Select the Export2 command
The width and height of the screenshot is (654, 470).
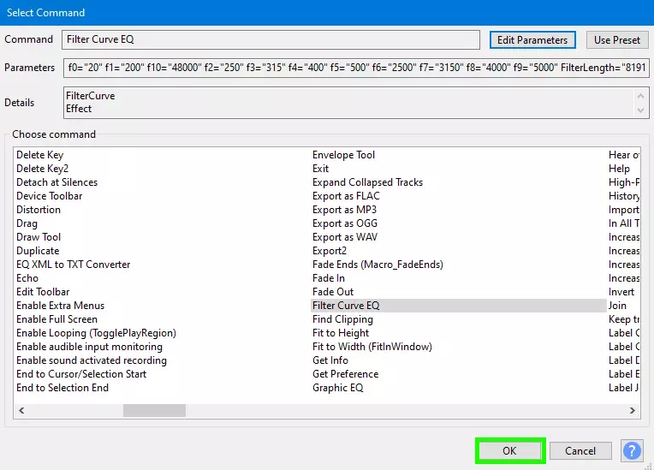click(x=330, y=251)
